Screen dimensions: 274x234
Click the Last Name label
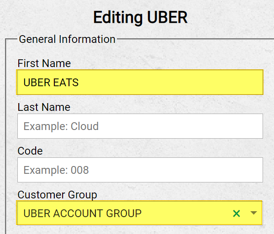coord(44,107)
